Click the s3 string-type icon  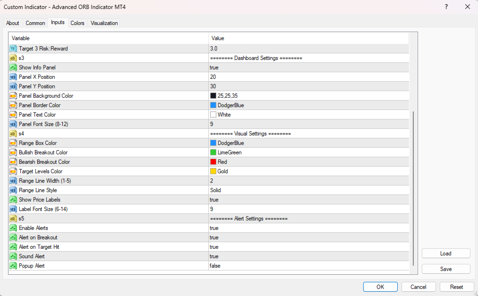[13, 58]
